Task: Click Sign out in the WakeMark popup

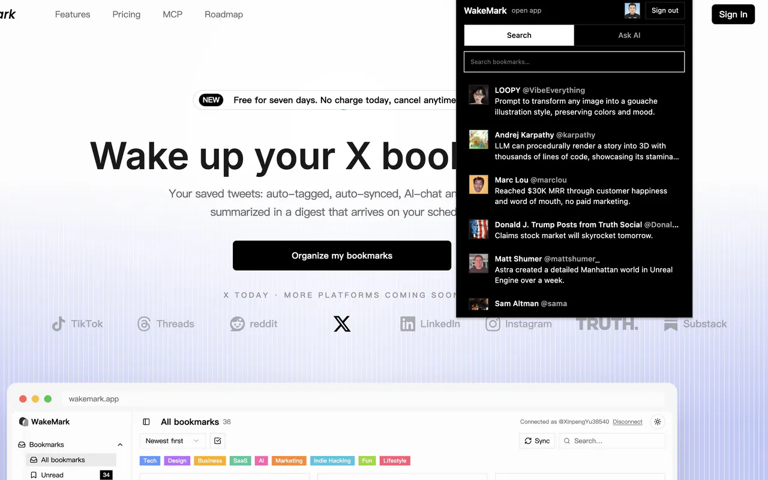Action: [665, 11]
